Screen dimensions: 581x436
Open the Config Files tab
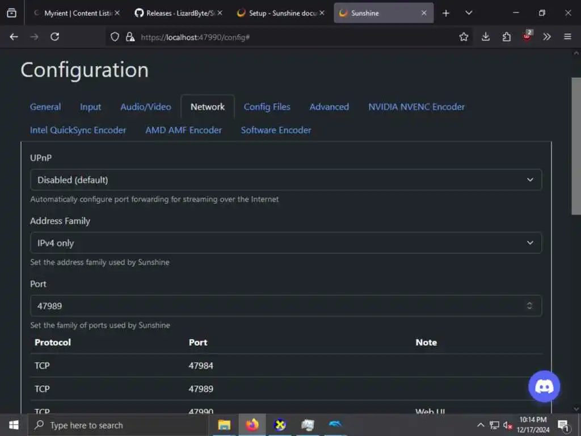[x=267, y=107]
